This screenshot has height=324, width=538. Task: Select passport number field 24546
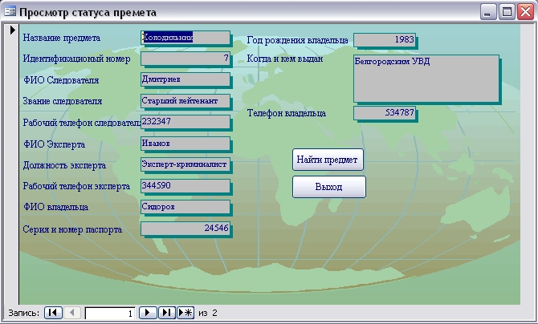pos(185,229)
